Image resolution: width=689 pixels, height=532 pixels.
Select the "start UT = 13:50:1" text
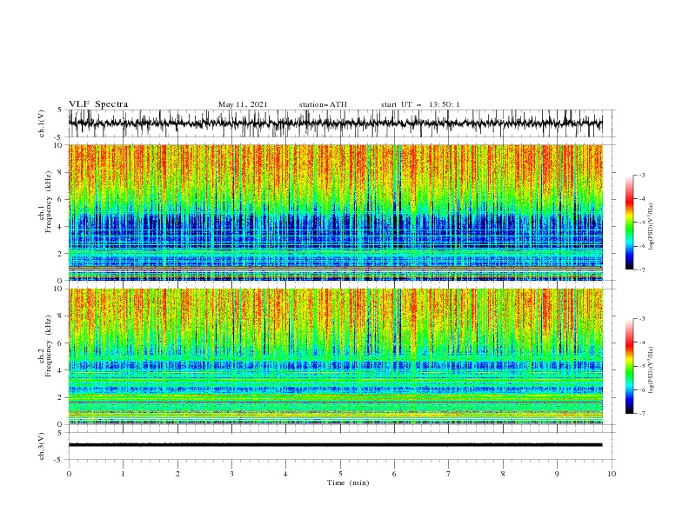tap(420, 104)
